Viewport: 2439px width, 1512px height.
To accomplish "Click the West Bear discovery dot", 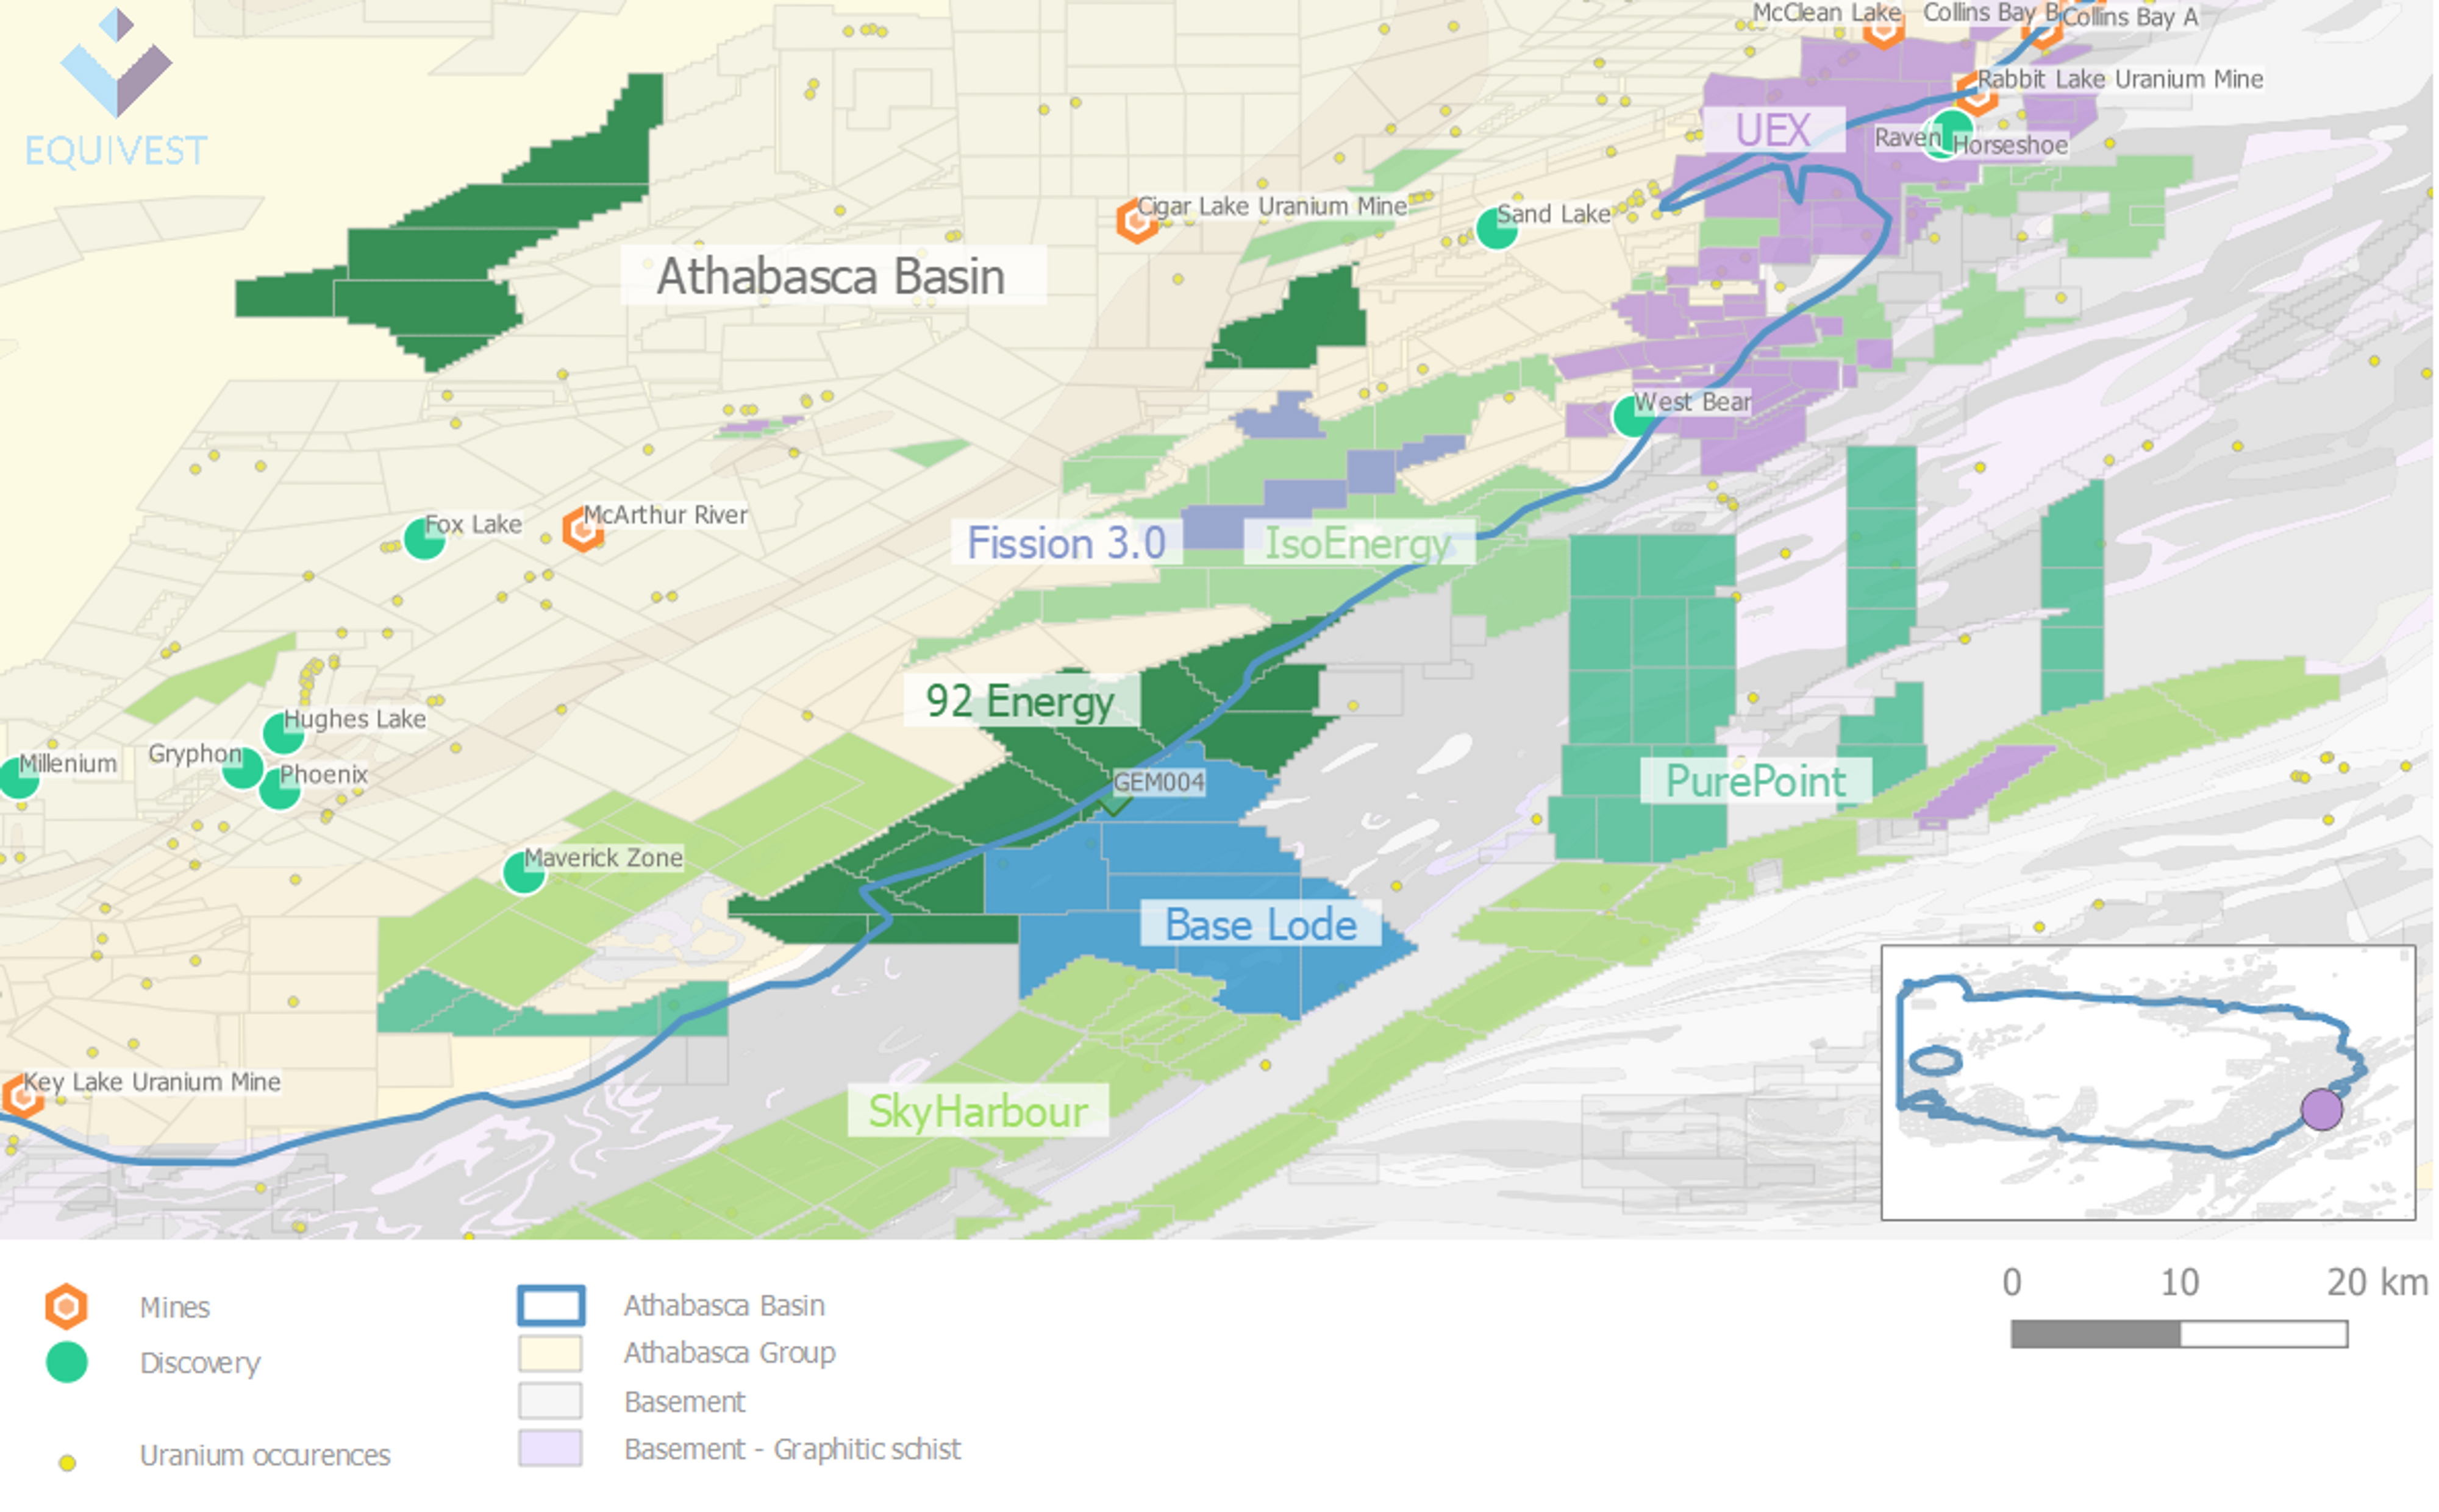I will click(1634, 415).
